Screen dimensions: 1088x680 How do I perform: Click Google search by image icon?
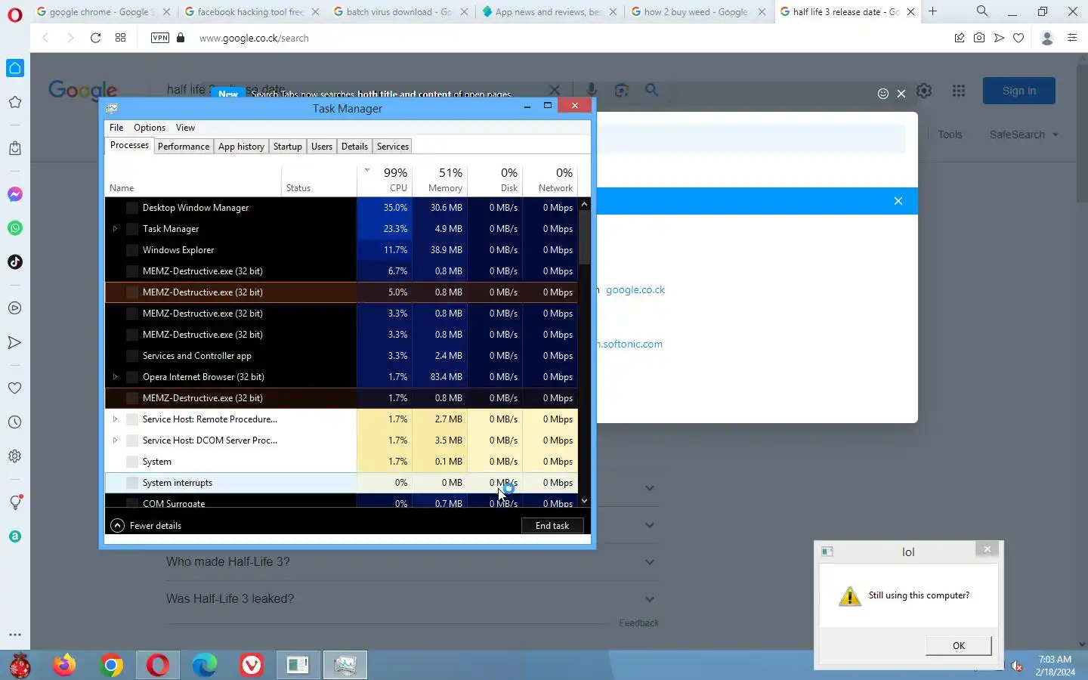[x=622, y=91]
